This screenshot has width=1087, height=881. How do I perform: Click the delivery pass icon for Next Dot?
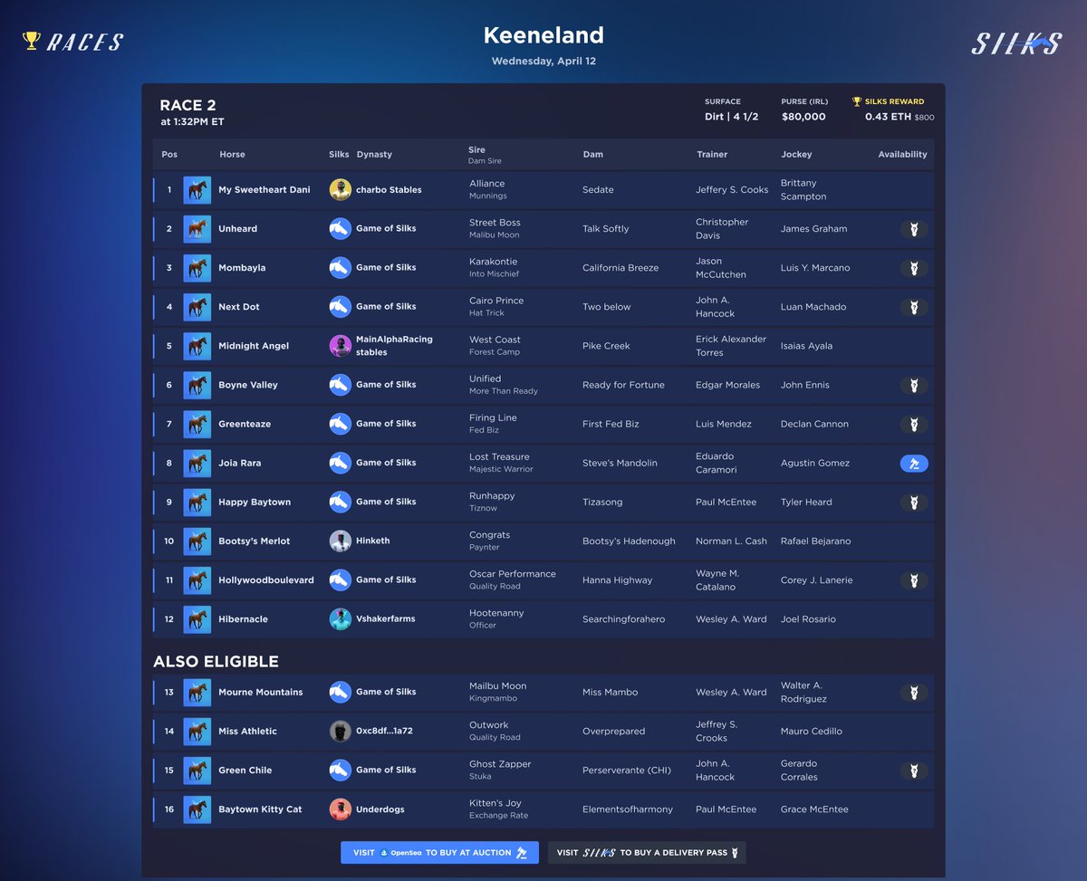point(914,307)
